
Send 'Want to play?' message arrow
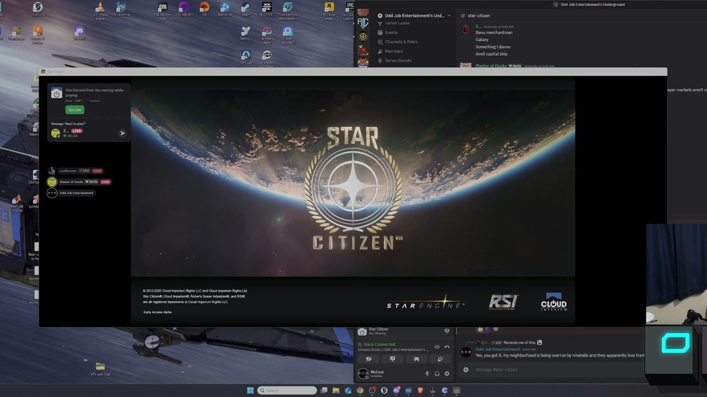coord(122,133)
